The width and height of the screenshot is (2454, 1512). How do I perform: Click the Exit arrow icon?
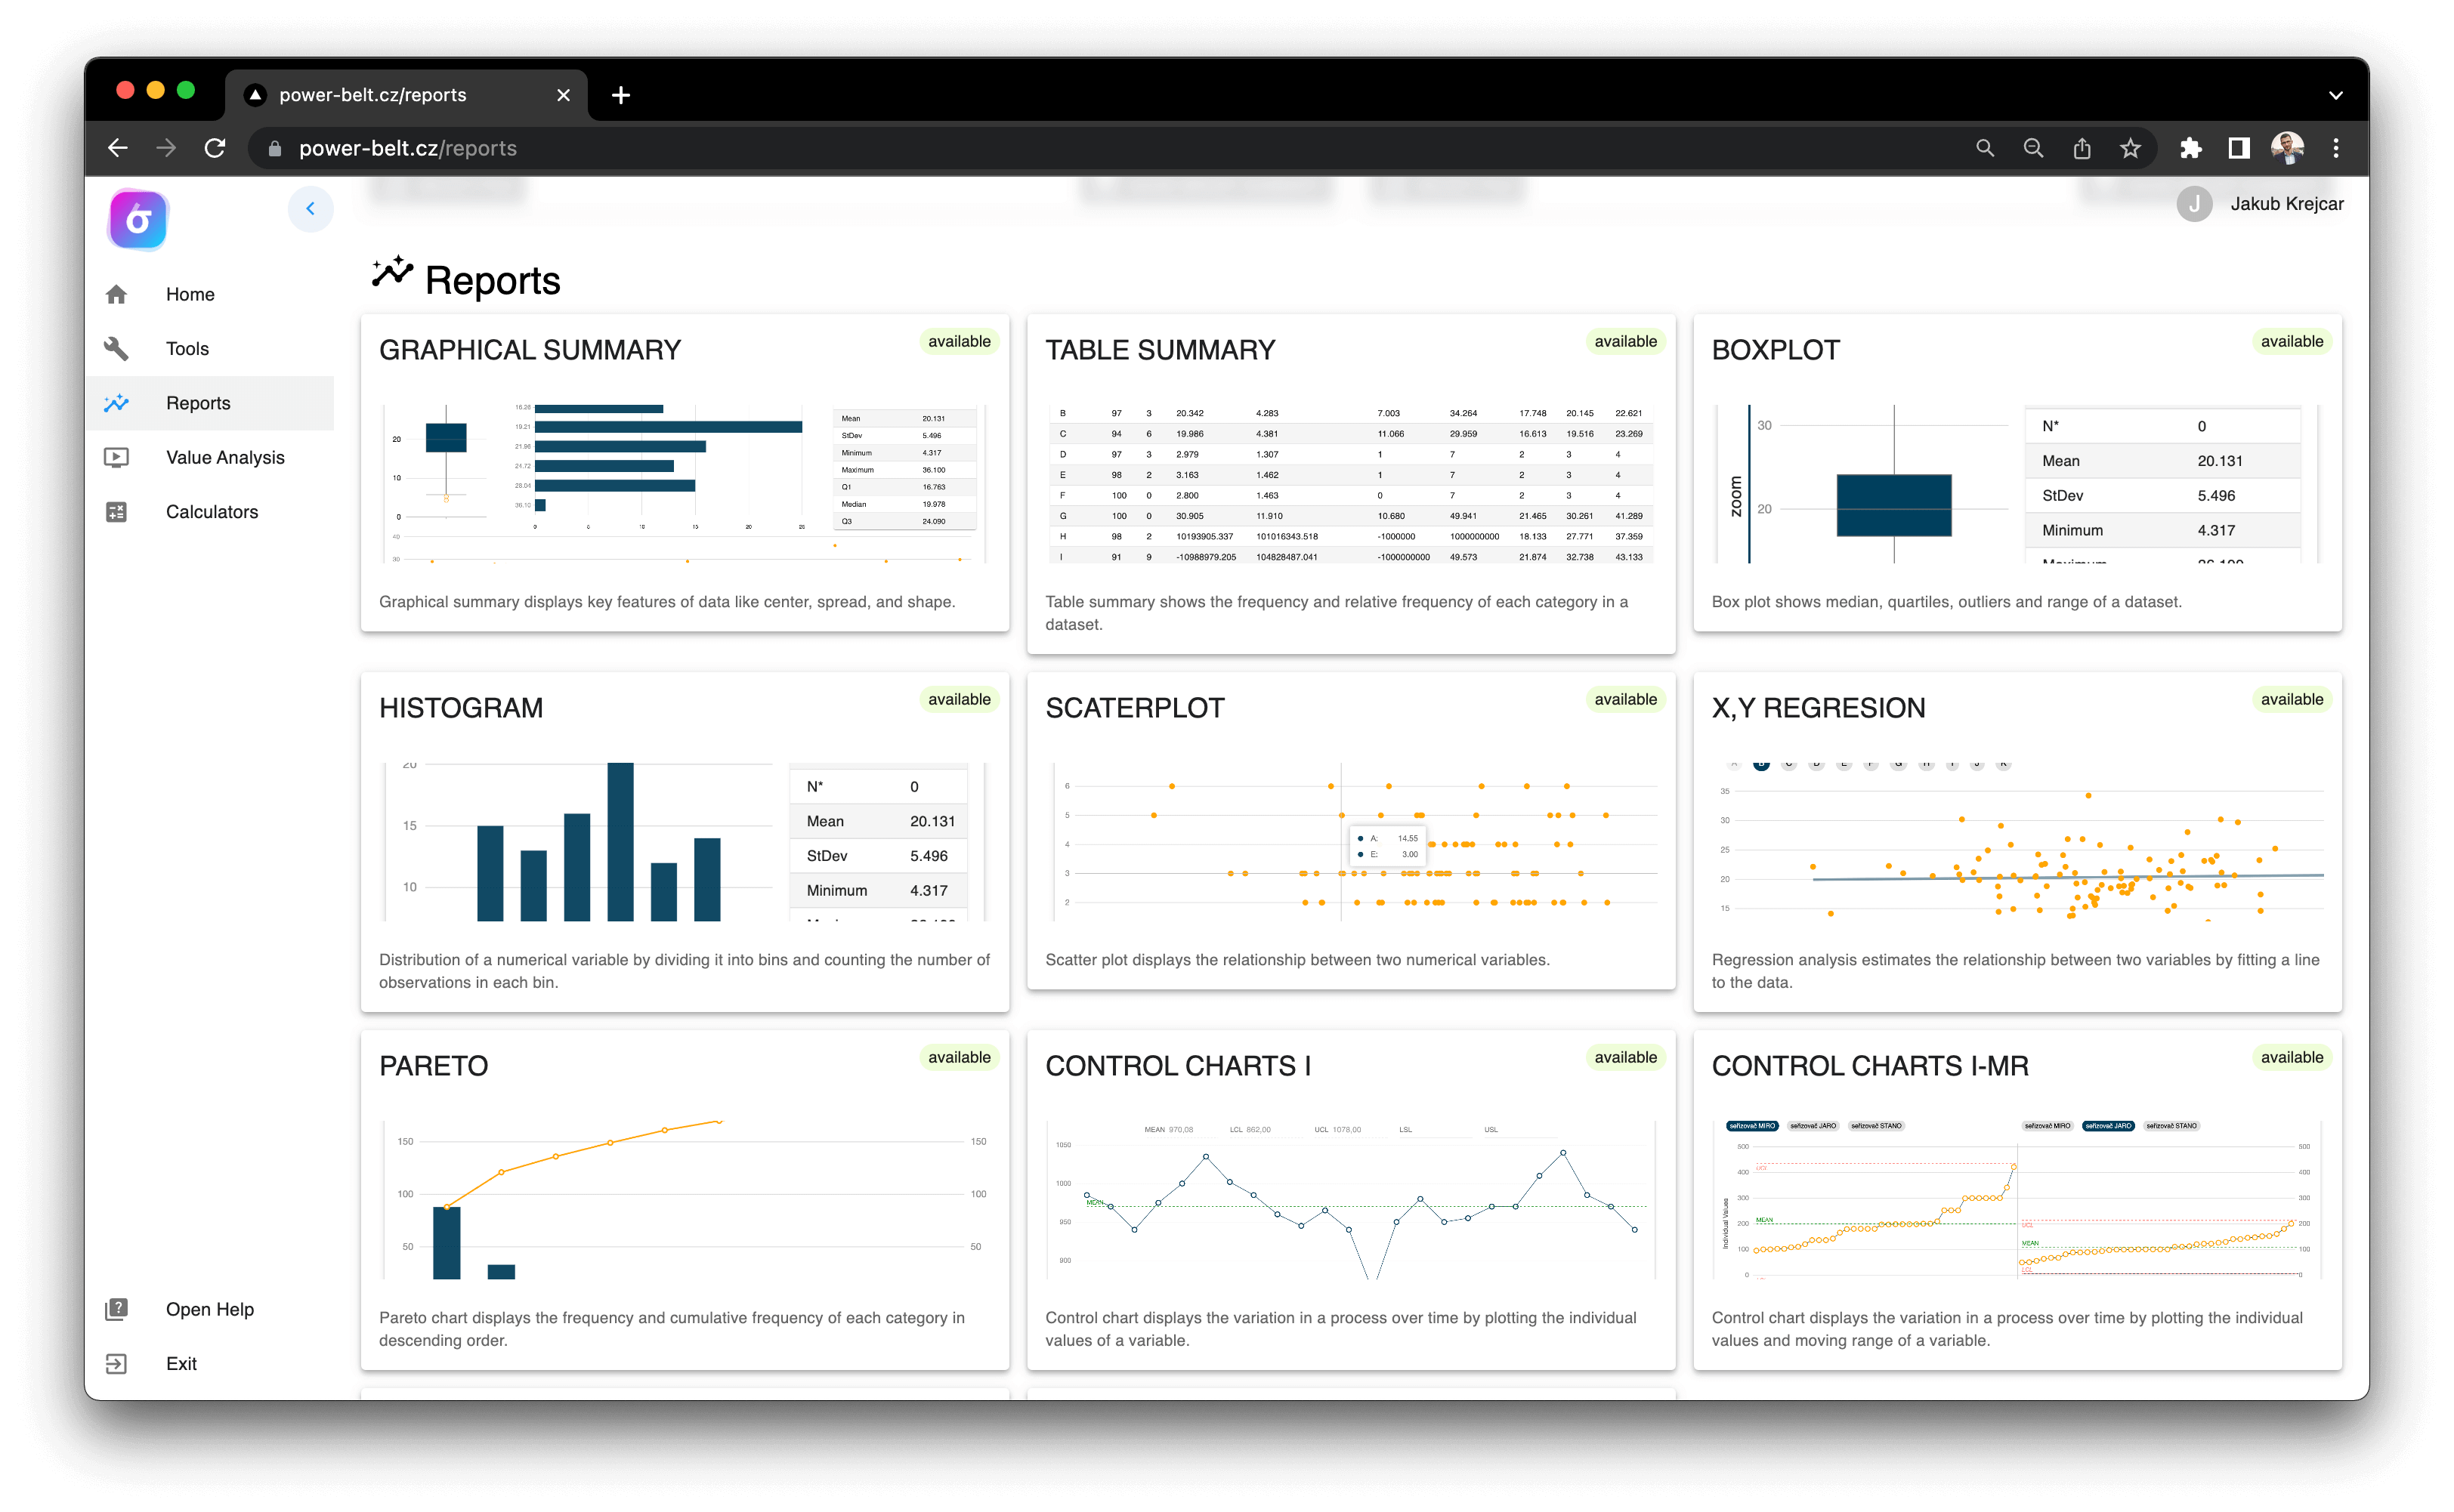coord(116,1363)
